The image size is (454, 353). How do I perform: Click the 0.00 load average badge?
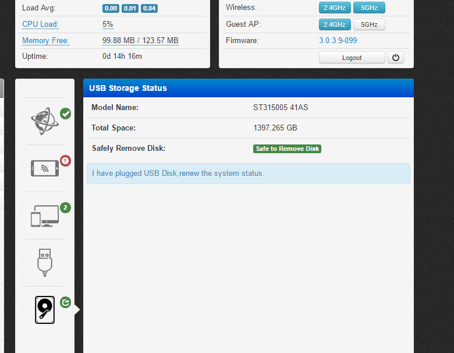pos(111,8)
